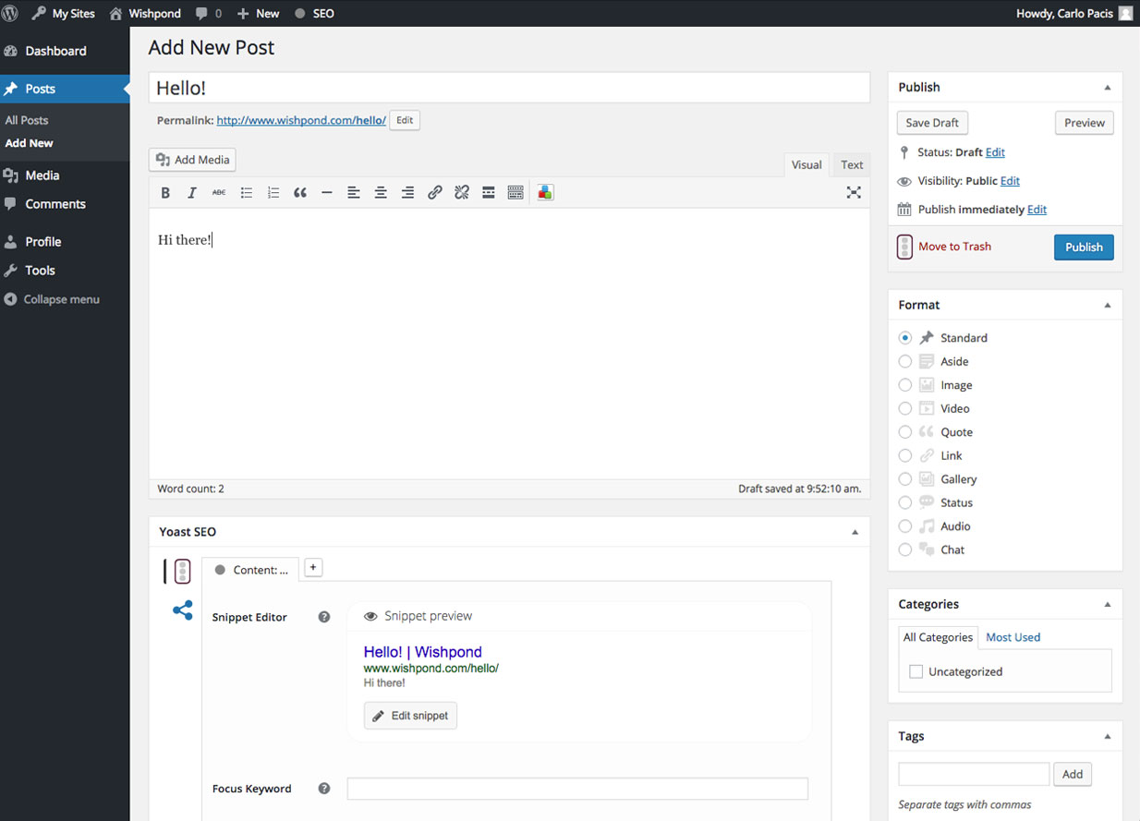The image size is (1140, 821).
Task: Choose the Gallery post format
Action: (905, 479)
